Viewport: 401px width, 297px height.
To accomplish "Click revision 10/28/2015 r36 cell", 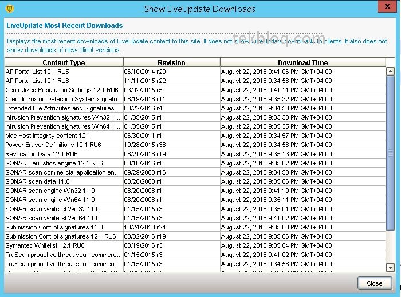I will [172, 145].
